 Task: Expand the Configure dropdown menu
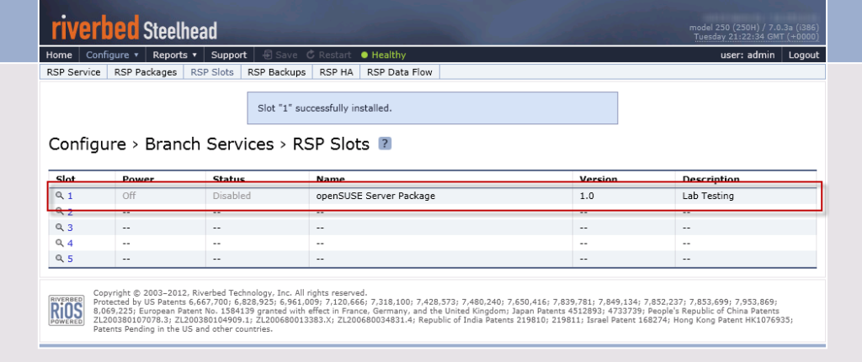113,55
